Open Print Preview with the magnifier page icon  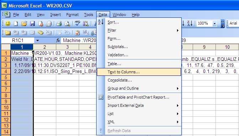click(x=67, y=23)
